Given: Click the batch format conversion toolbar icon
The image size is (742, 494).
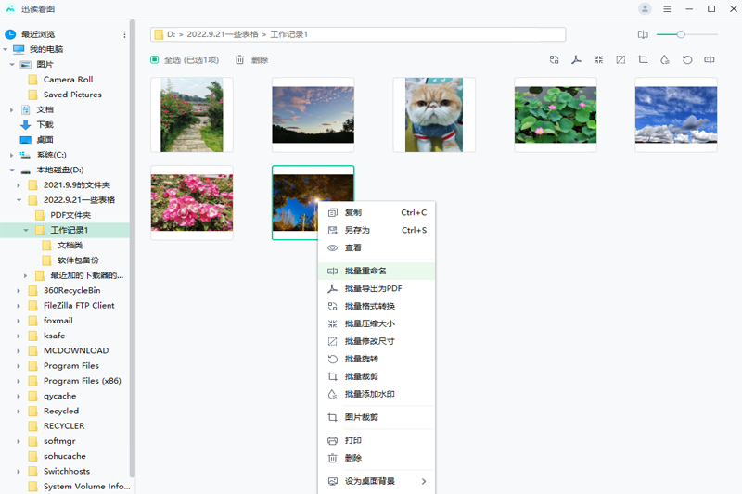Looking at the screenshot, I should 554,60.
